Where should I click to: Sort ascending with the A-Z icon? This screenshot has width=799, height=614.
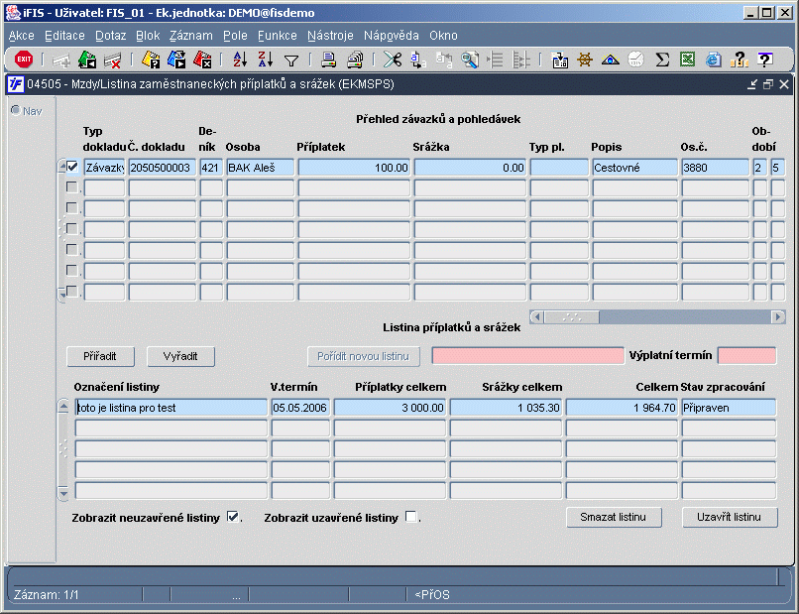pos(240,60)
